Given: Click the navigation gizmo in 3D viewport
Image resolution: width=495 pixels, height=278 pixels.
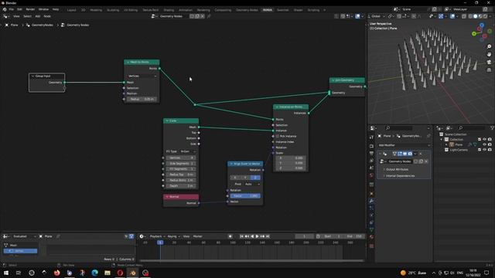Looking at the screenshot, I should click(482, 32).
